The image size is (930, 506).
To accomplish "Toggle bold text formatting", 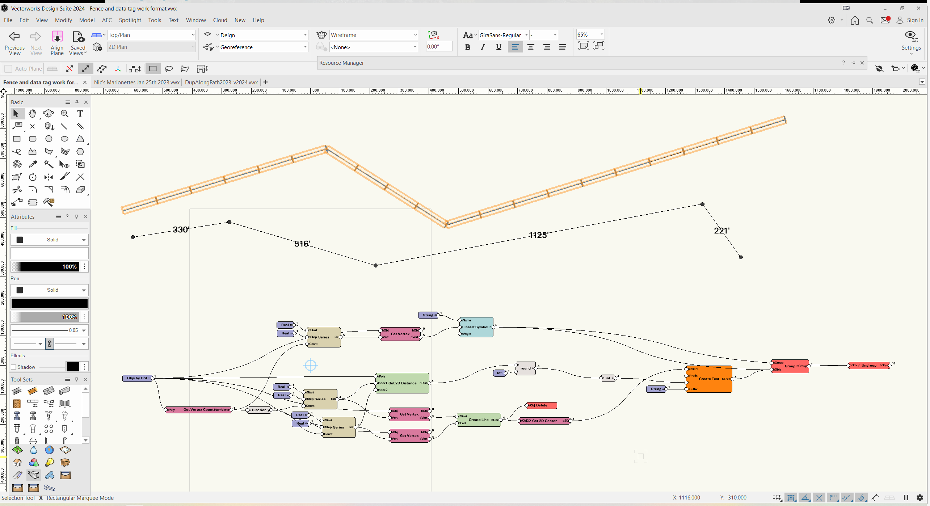I will point(467,47).
